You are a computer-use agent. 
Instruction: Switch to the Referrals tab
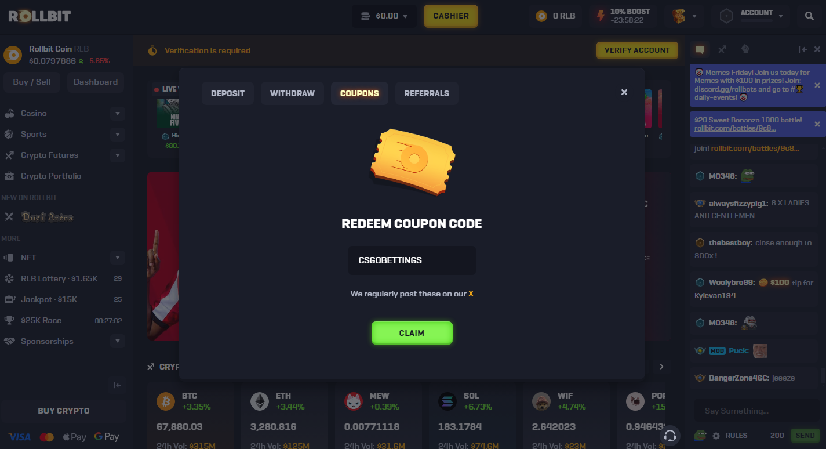(x=427, y=93)
